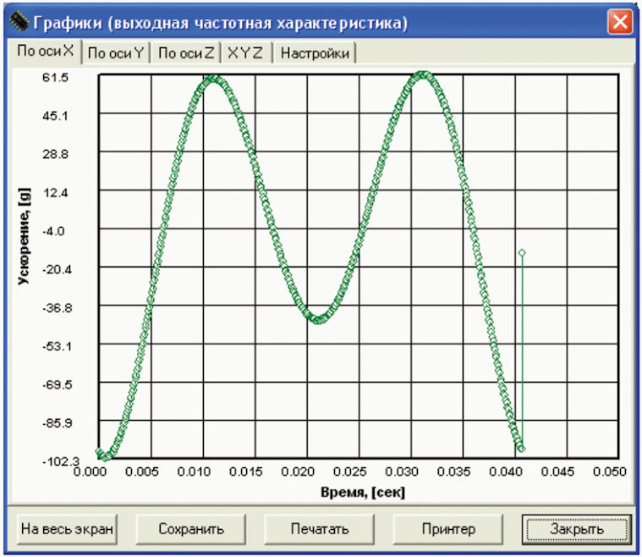Open printer setup via Принтер button
Image resolution: width=642 pixels, height=557 pixels.
point(448,529)
